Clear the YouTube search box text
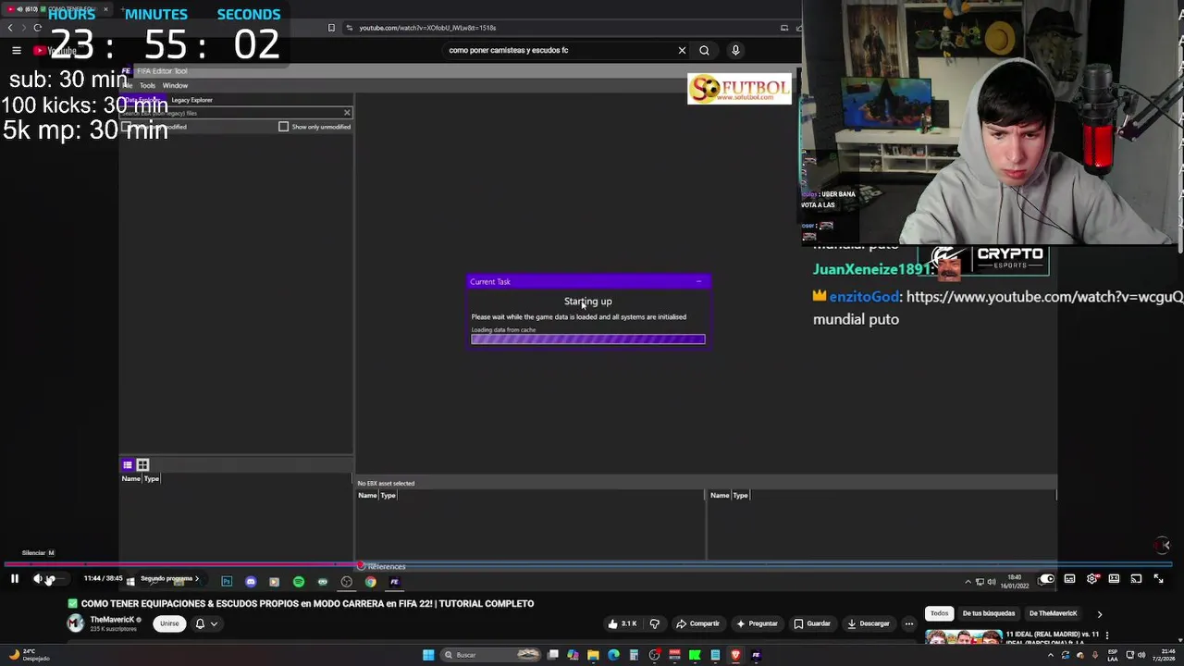This screenshot has height=666, width=1184. tap(682, 50)
